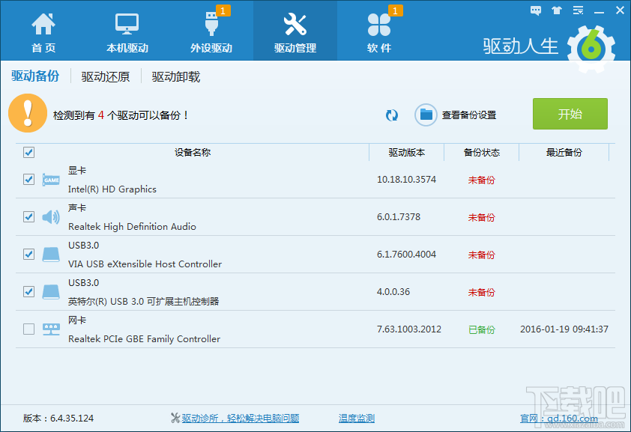
Task: Click version 6.0.1.7378 cell
Action: 399,216
